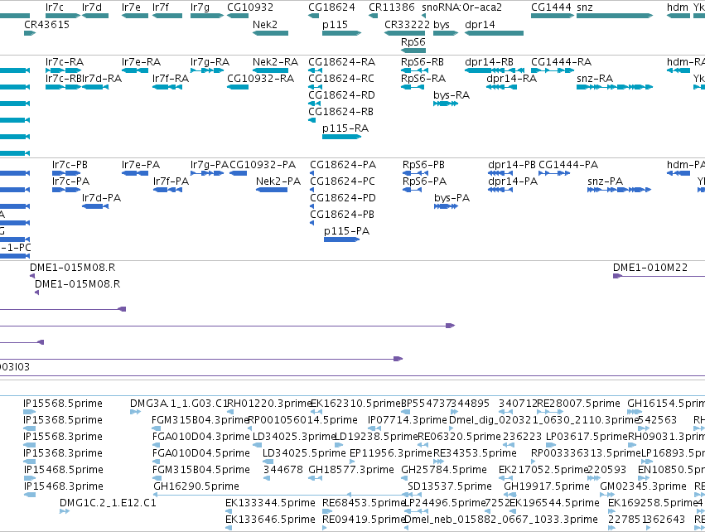Select the LD34025.5prime EST glyph

pyautogui.click(x=268, y=462)
